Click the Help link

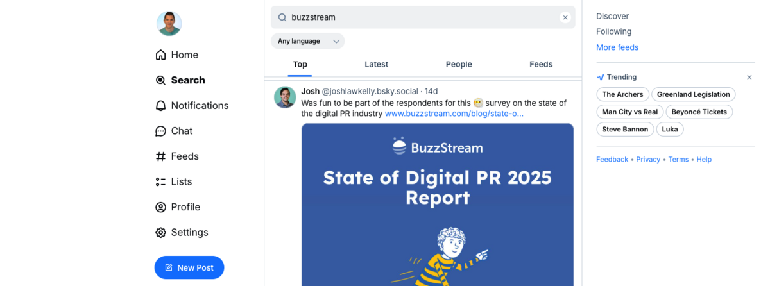[704, 160]
